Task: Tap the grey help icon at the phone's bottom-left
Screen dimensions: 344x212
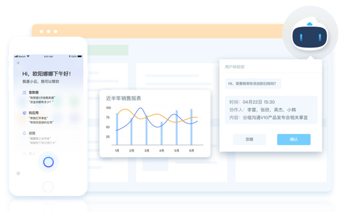Action: (18, 174)
